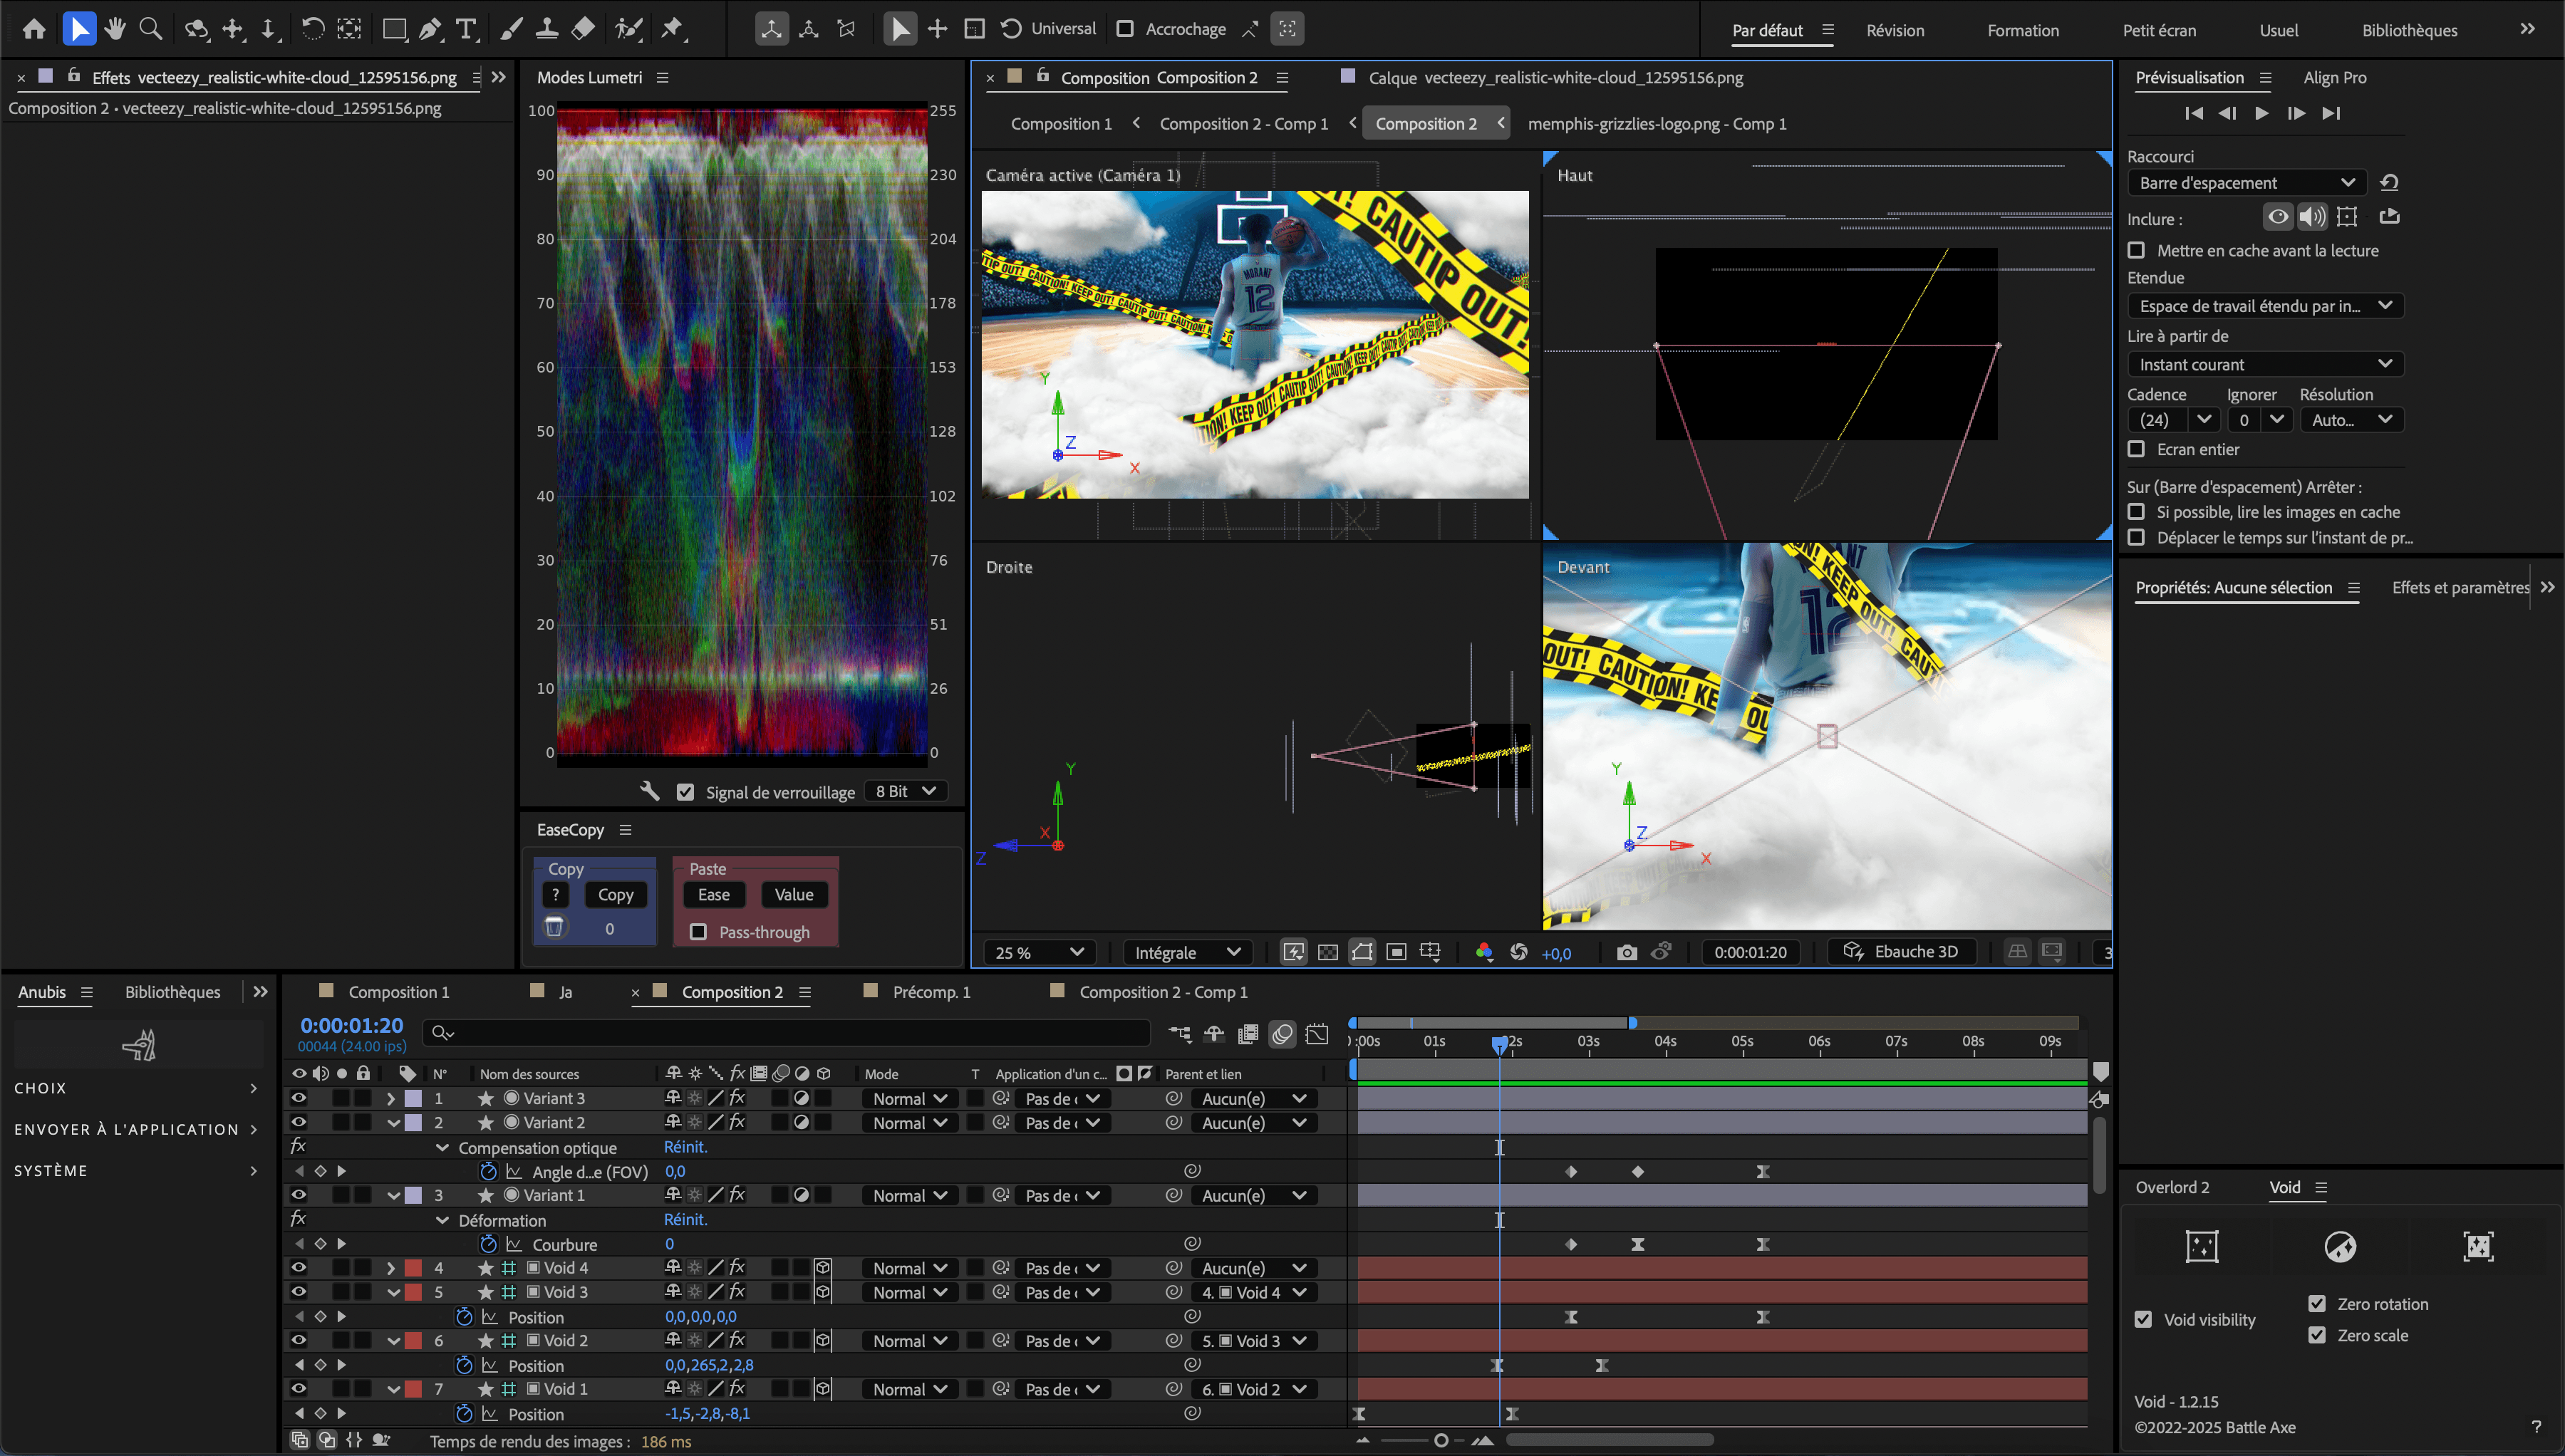Screen dimensions: 2565x1456
Task: Select the Pen tool
Action: pos(431,29)
